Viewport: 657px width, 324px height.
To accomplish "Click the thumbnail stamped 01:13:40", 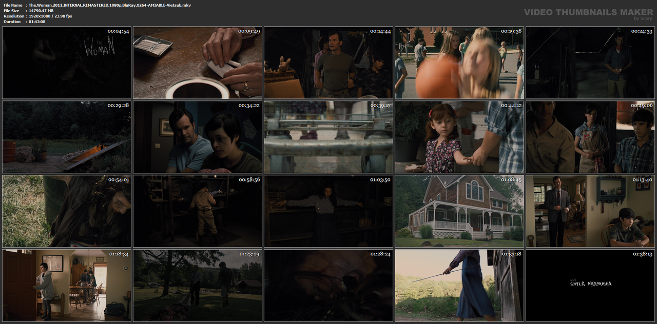I will 590,211.
